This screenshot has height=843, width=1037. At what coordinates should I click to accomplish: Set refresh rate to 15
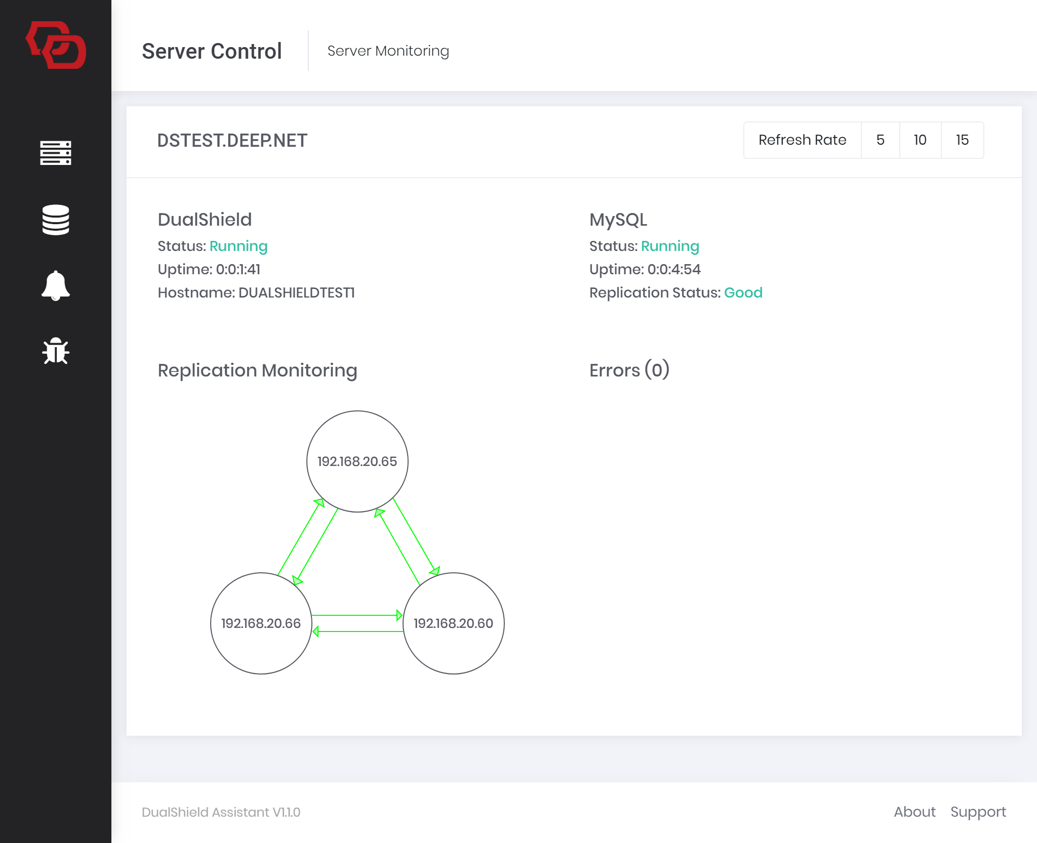[962, 140]
